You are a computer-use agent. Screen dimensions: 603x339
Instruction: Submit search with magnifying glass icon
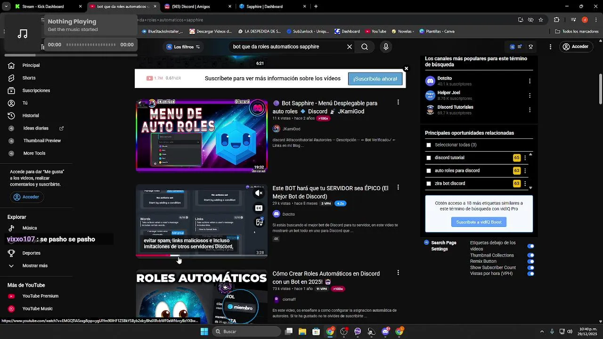[x=365, y=47]
